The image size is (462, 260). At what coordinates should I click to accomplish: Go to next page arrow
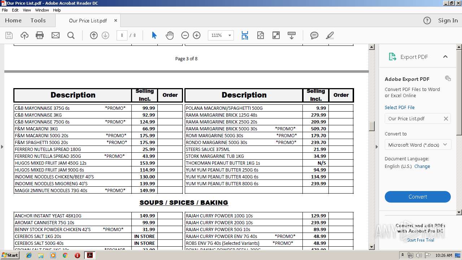(x=105, y=35)
